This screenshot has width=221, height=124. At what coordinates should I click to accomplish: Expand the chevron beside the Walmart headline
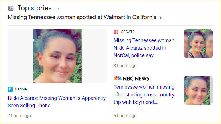pos(160,18)
